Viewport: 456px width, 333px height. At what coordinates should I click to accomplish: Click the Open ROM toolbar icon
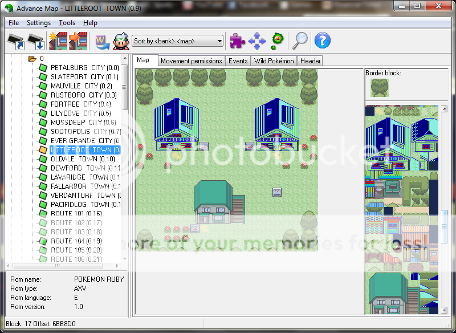tap(15, 41)
